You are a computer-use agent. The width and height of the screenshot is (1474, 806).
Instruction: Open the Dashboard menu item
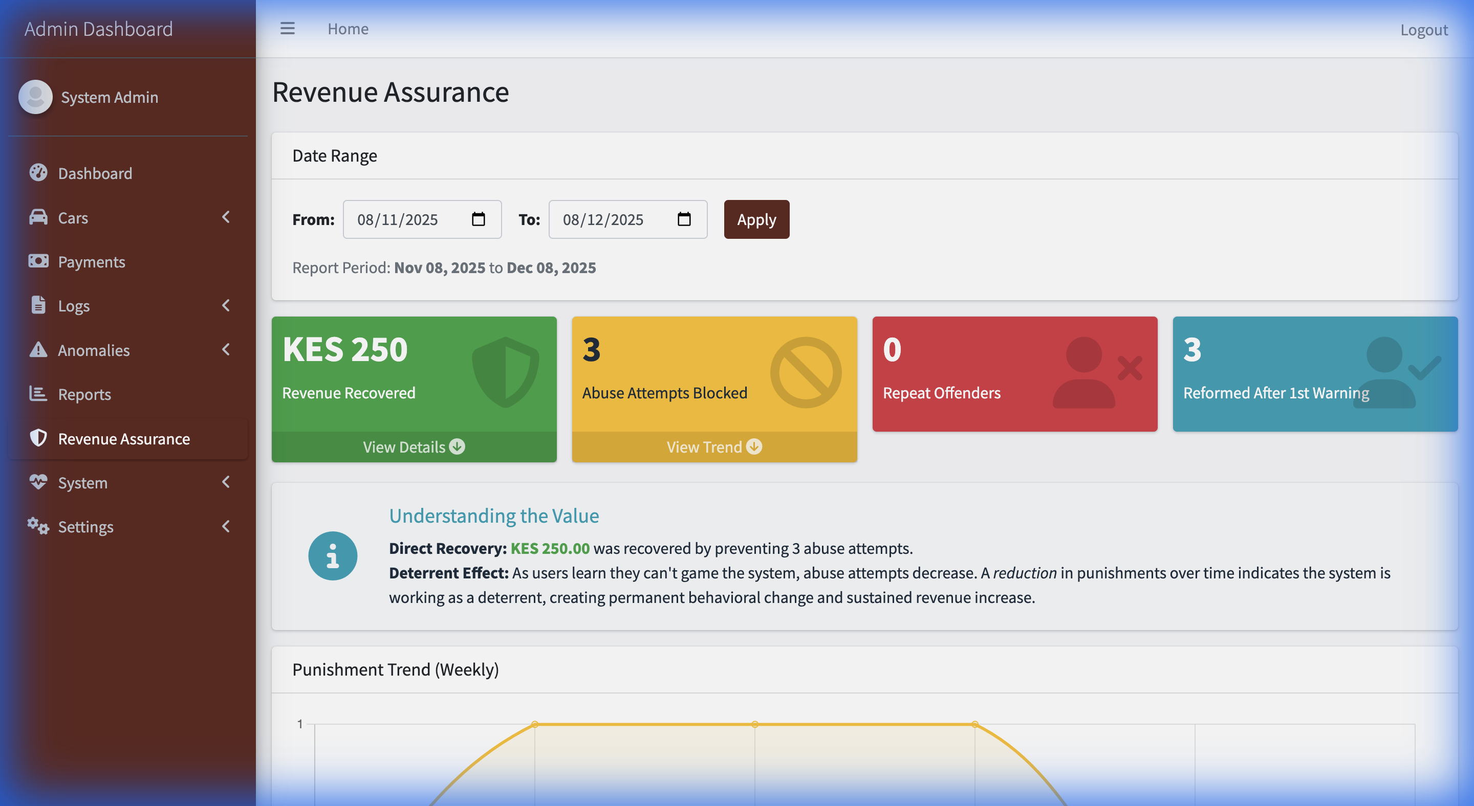point(128,173)
